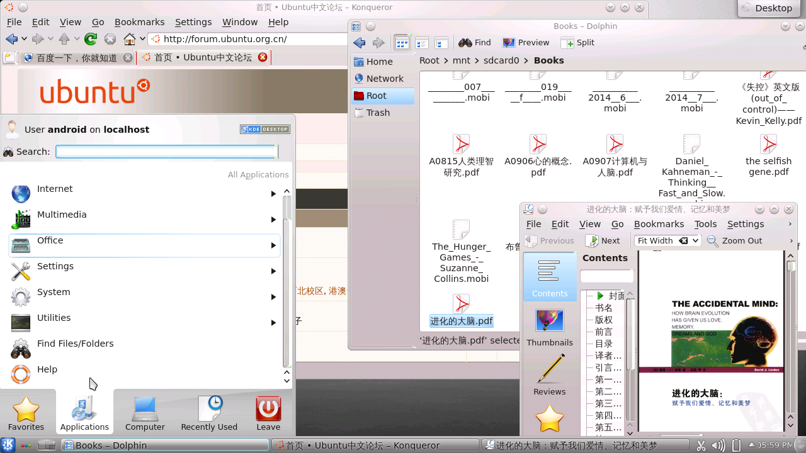Show Reviews panel in the PDF viewer
The image size is (806, 453).
pos(550,375)
